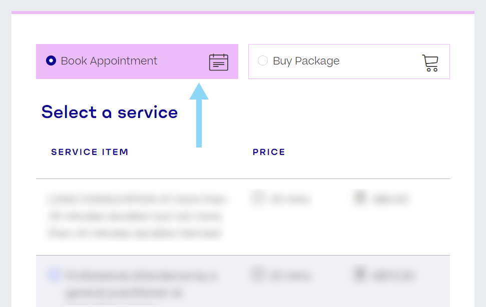
Task: Select the blurred blue radio in the shaded service row
Action: [54, 274]
